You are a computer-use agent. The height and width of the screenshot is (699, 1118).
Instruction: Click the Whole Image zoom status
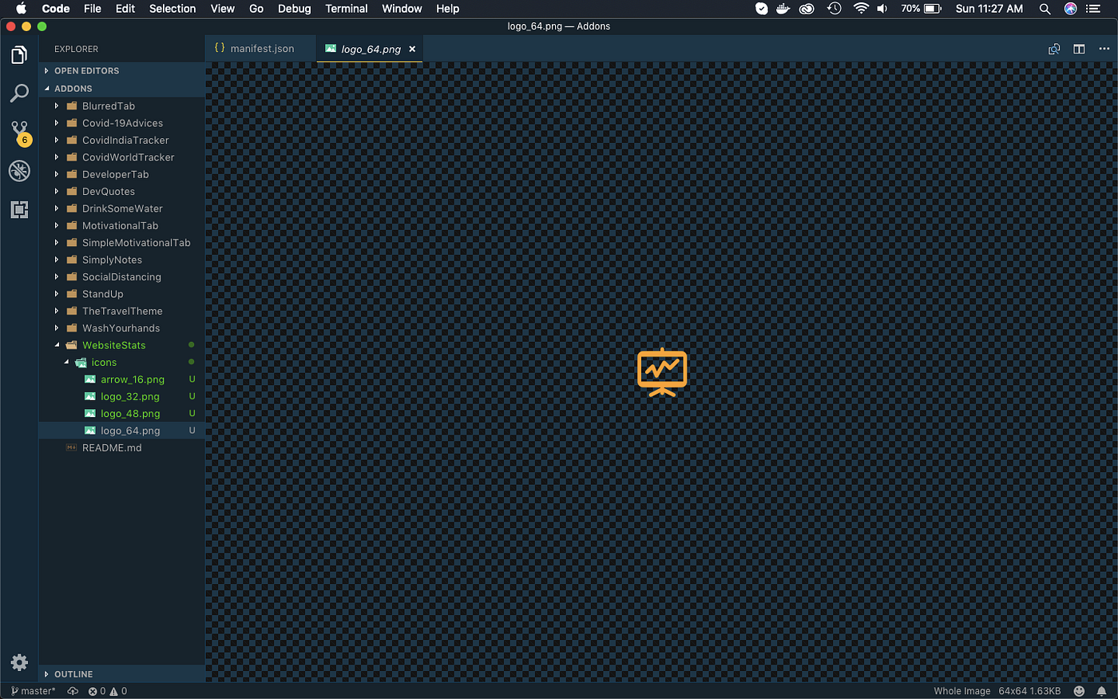962,691
